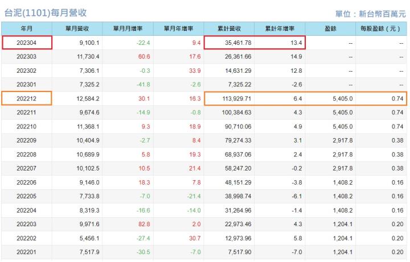The height and width of the screenshot is (262, 410).
Task: Click the 盈餘 column header
Action: click(x=330, y=28)
